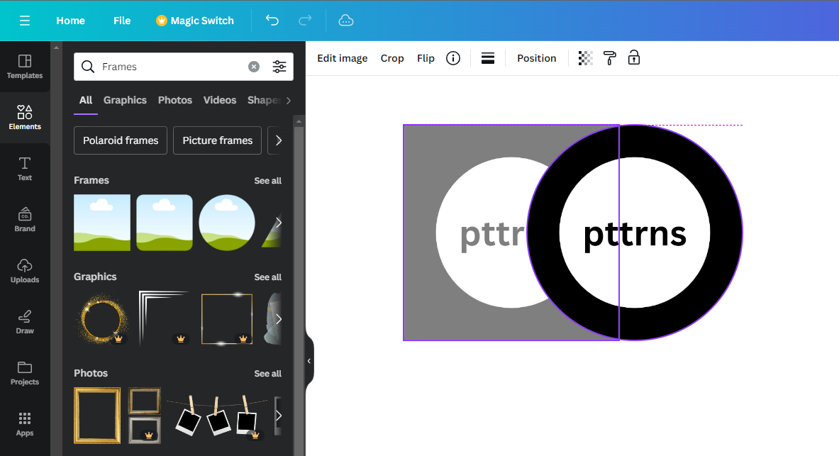Open the hamburger main menu
Screen dimensions: 839x456
[x=25, y=21]
